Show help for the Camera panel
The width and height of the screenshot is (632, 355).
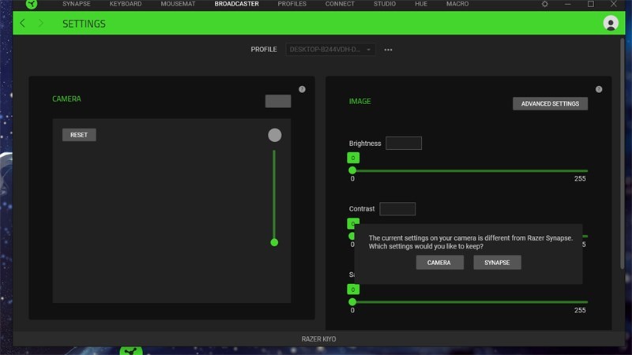[x=302, y=89]
